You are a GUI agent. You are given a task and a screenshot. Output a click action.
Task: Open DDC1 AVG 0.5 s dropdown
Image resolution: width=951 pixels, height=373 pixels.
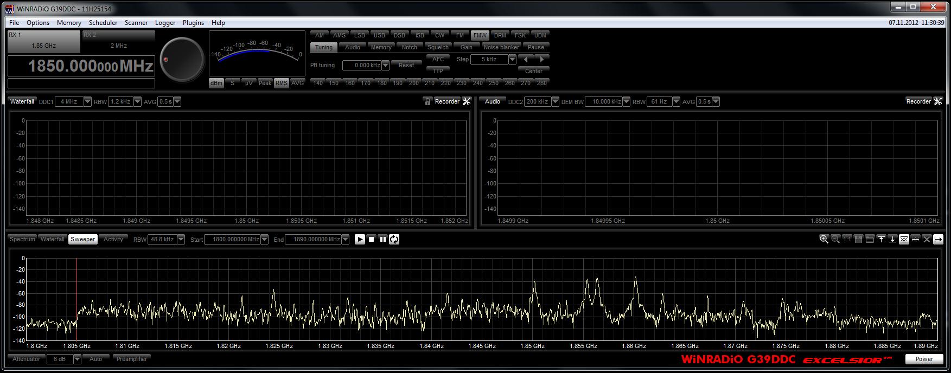tap(177, 102)
